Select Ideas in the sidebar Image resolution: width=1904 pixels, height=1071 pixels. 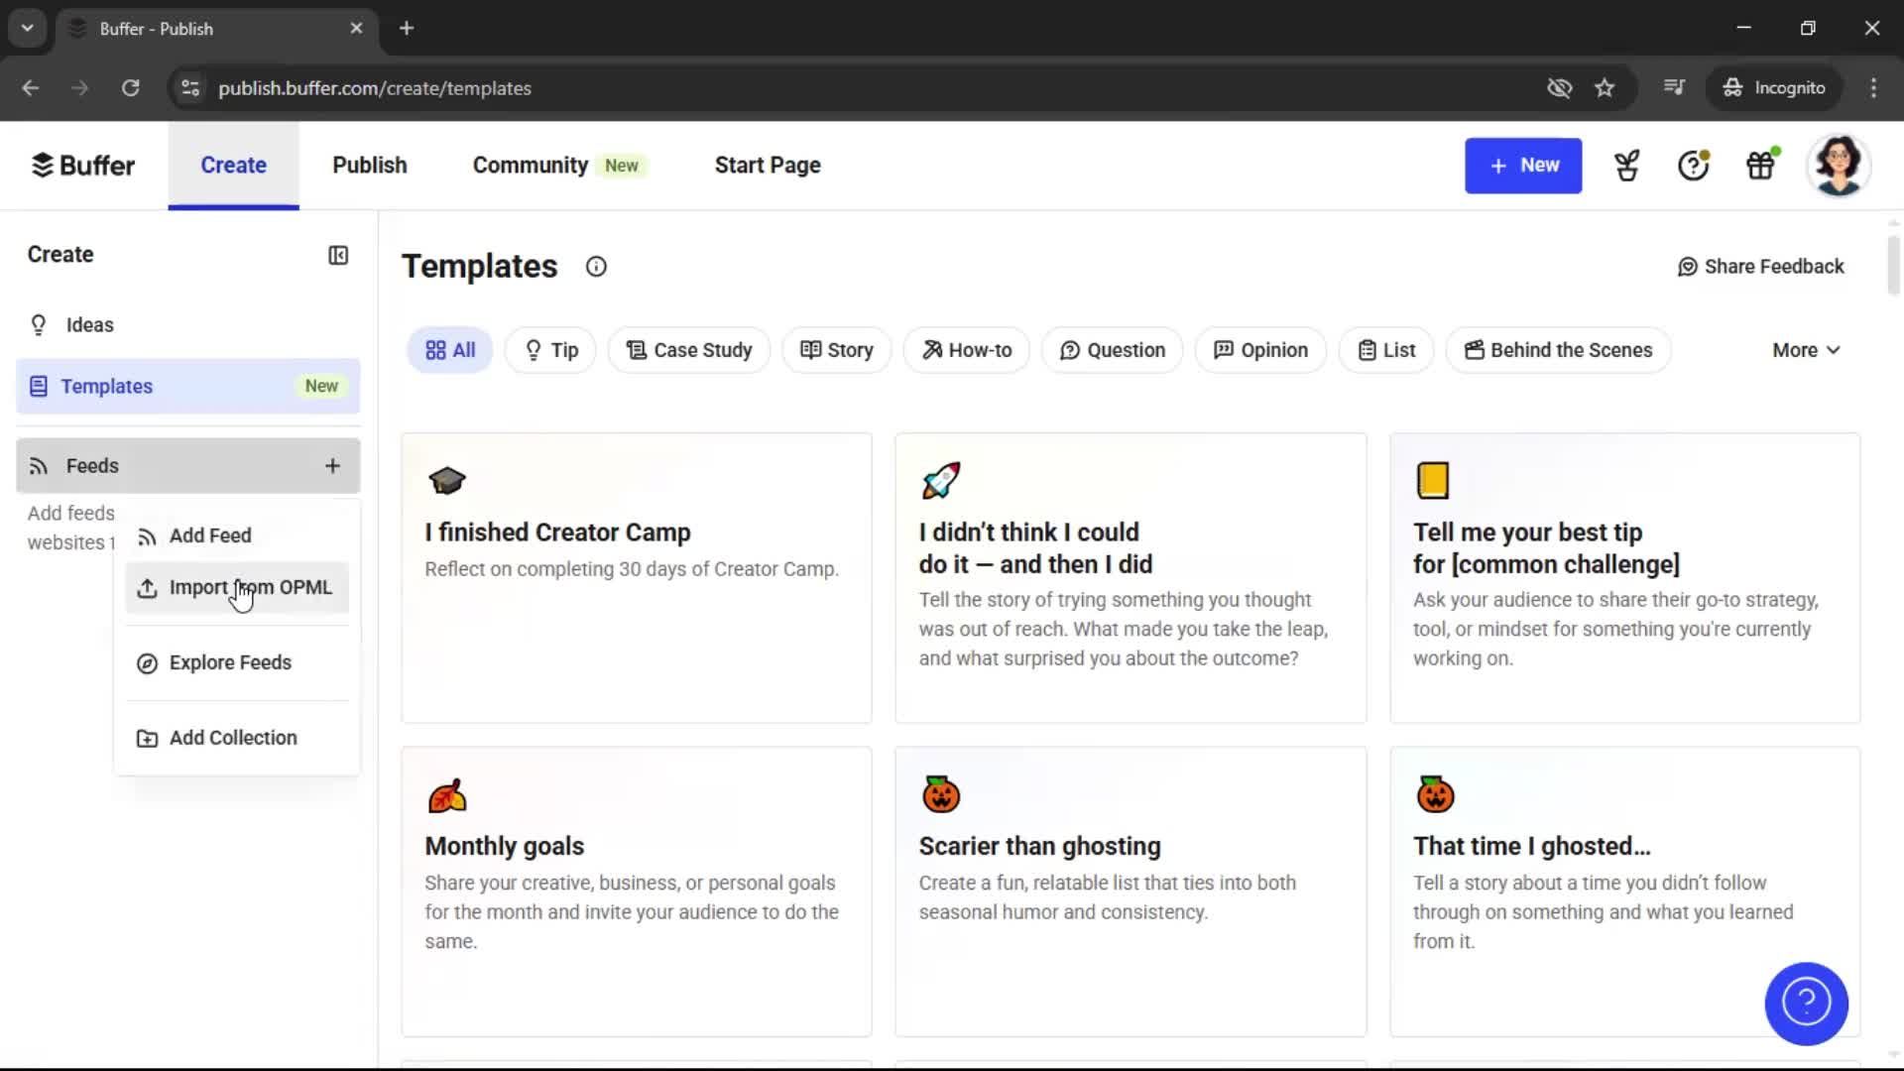[89, 324]
